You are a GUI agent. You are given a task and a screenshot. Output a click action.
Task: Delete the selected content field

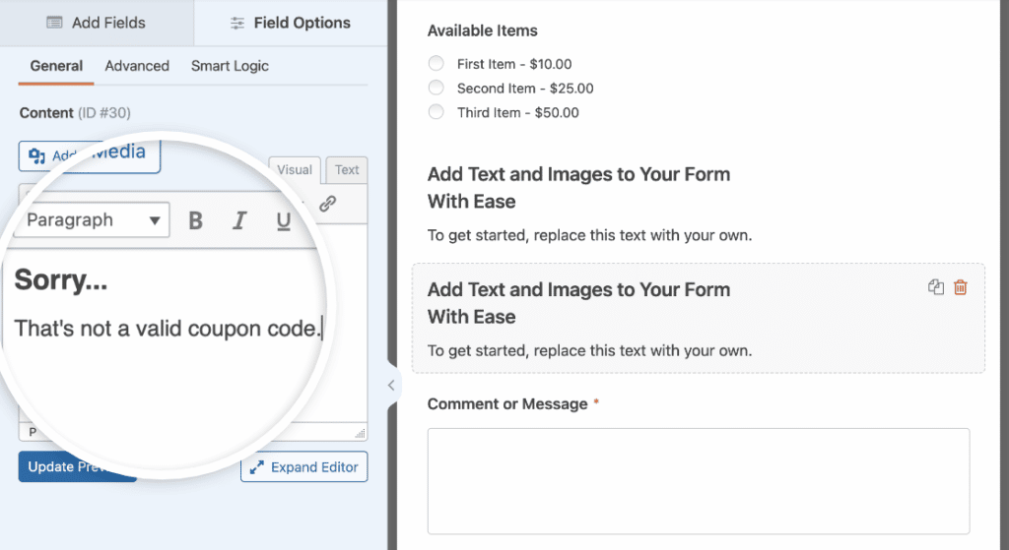961,287
